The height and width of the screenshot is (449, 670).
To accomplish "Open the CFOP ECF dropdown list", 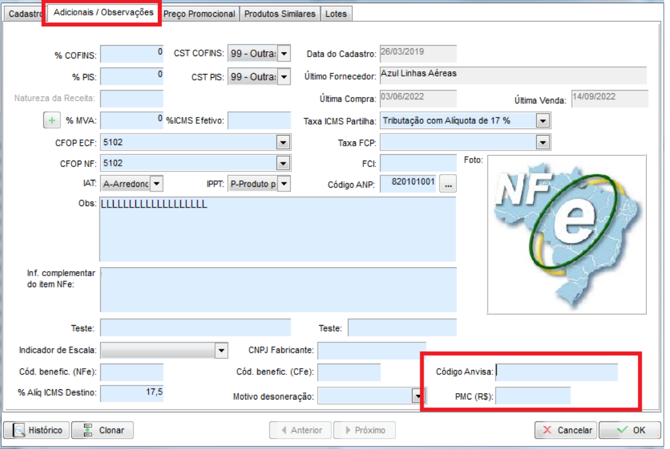I will (282, 142).
